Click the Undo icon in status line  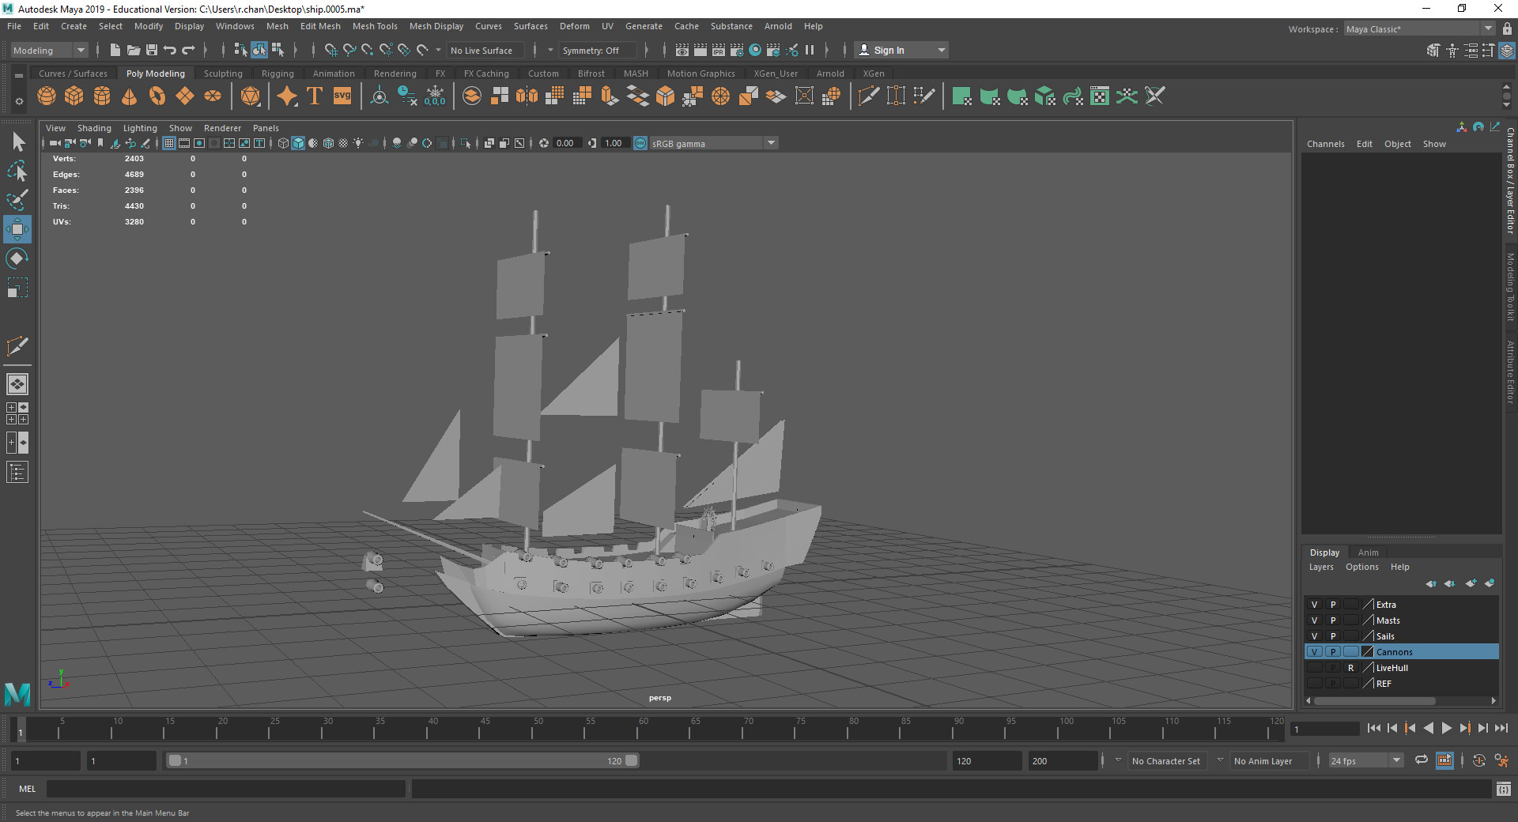coord(169,50)
